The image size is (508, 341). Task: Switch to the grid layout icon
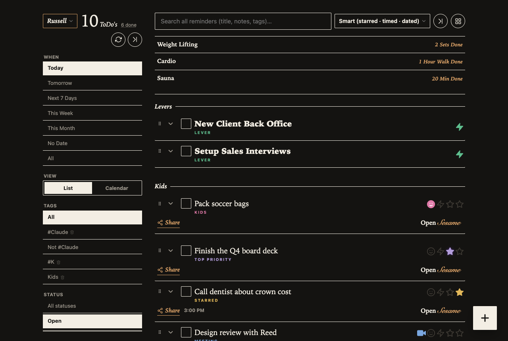click(x=458, y=21)
